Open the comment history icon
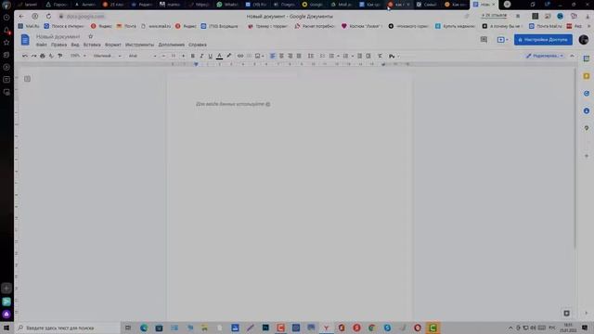Image resolution: width=594 pixels, height=334 pixels. 484,40
